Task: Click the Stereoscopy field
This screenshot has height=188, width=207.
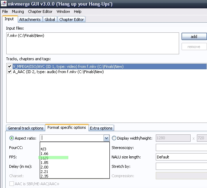Action: [x=181, y=148]
